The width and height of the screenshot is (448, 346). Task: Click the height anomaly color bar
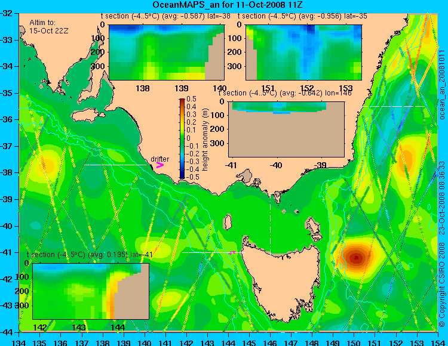182,138
